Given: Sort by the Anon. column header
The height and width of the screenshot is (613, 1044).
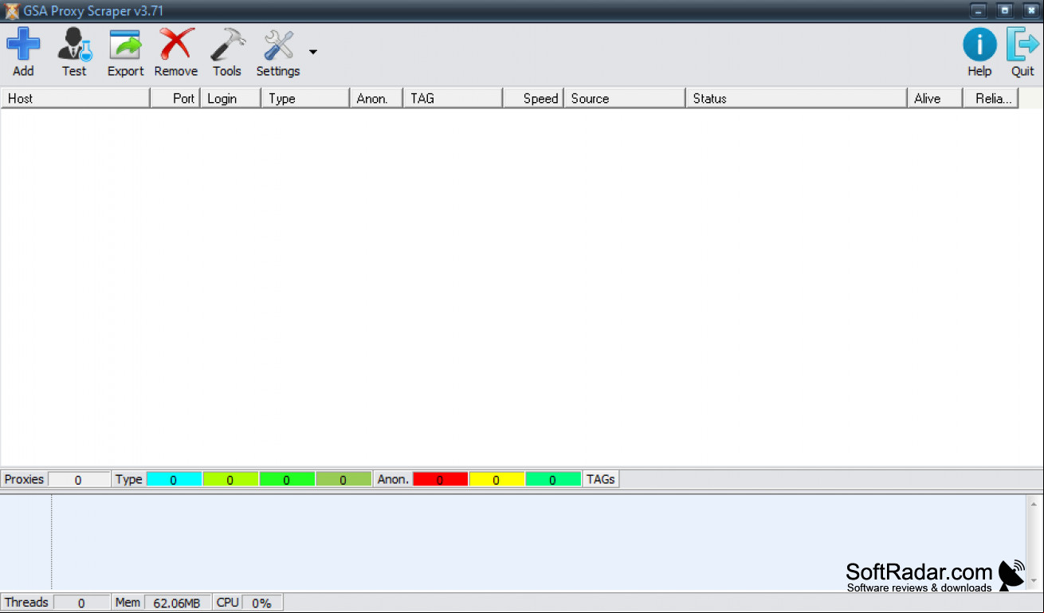Looking at the screenshot, I should point(376,99).
